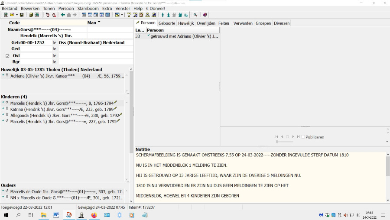The width and height of the screenshot is (390, 220).
Task: Open Firefox from the Windows taskbar
Action: click(x=94, y=215)
